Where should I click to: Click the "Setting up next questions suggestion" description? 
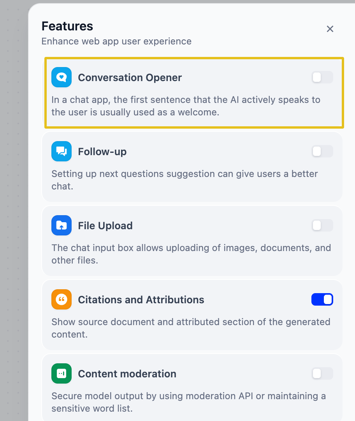point(185,180)
